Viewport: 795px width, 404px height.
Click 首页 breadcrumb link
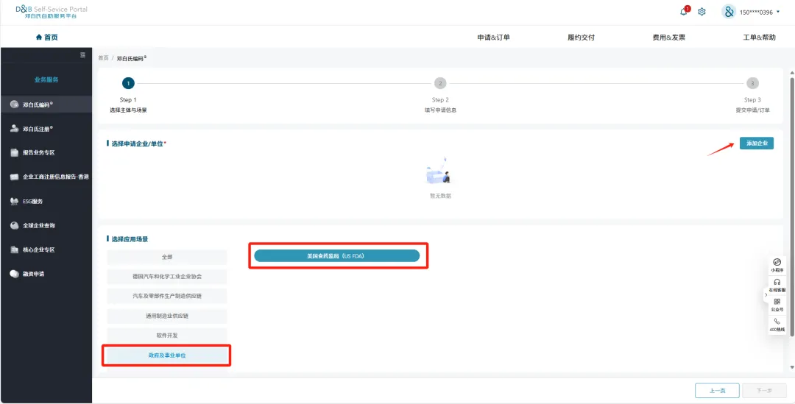(103, 58)
